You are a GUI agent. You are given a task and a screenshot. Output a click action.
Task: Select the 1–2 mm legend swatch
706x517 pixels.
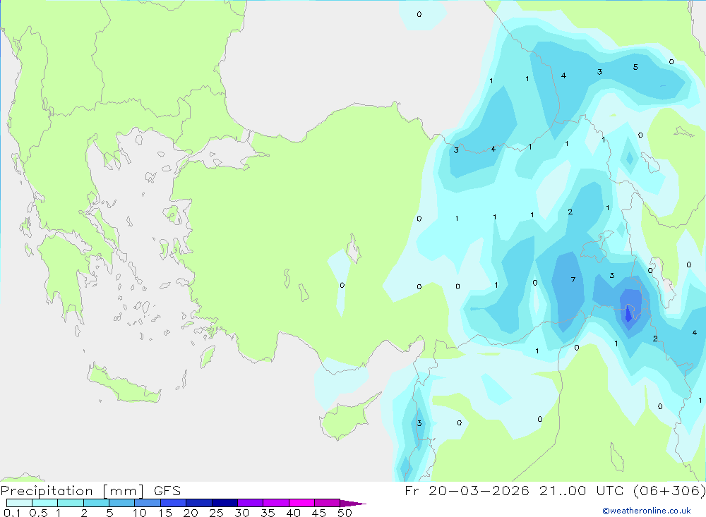tap(70, 503)
